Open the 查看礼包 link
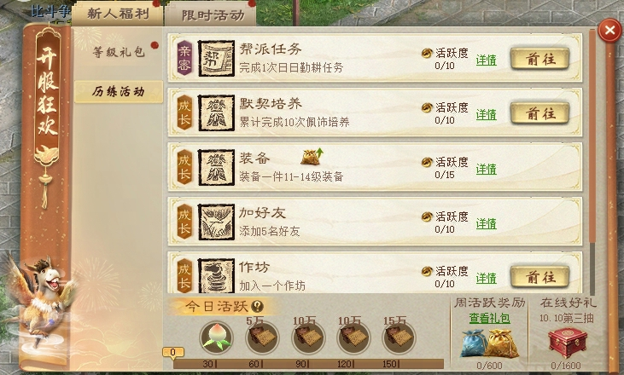The height and width of the screenshot is (375, 624). pos(489,318)
